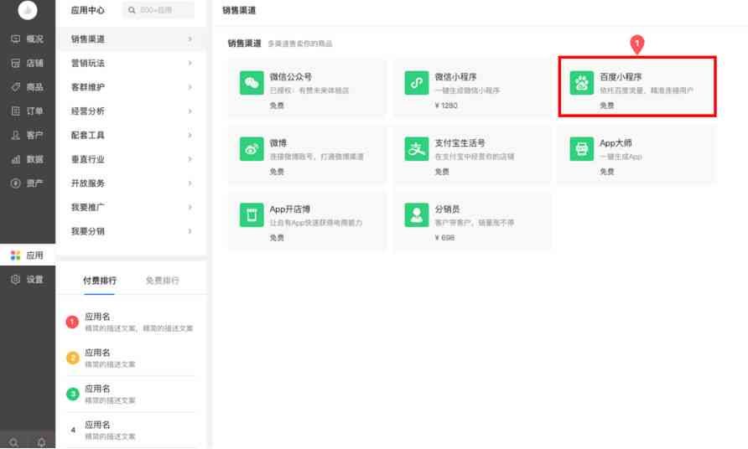
Task: Open the first-ranked 应用名 list entry
Action: [x=132, y=323]
